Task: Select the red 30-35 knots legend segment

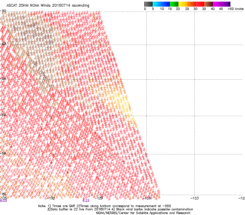Action: click(x=200, y=4)
